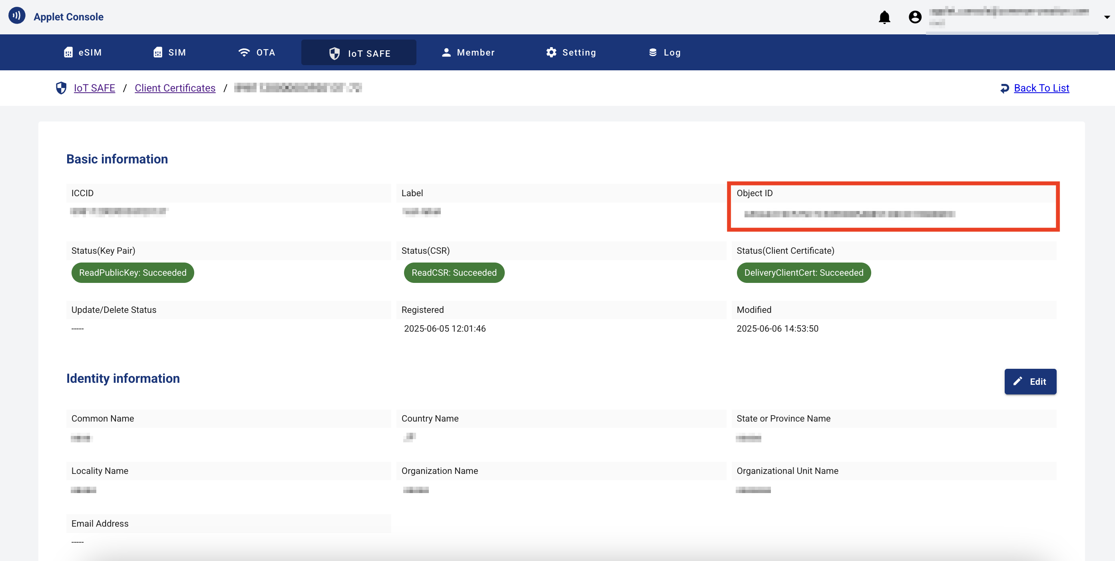
Task: Click the Update/Delete Status label
Action: pyautogui.click(x=114, y=310)
